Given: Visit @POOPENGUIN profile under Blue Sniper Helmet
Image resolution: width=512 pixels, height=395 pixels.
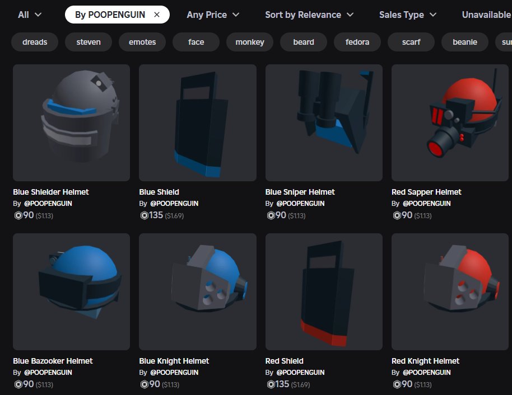Looking at the screenshot, I should (x=300, y=204).
